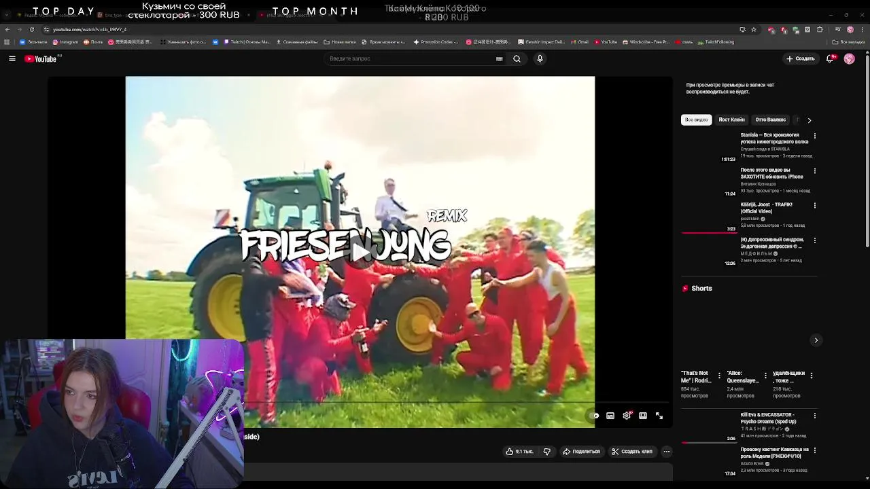870x489 pixels.
Task: Dislike the video
Action: 546,452
